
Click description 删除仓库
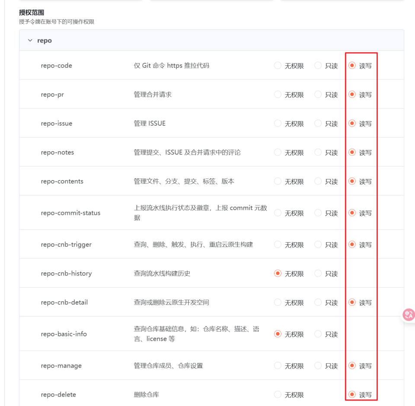click(147, 395)
